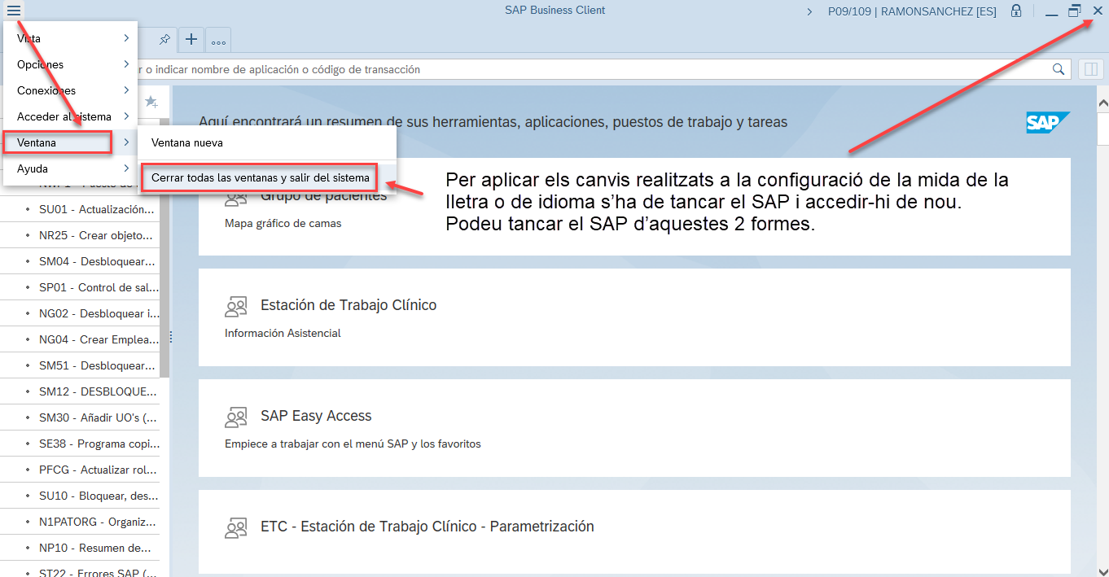This screenshot has height=577, width=1109.
Task: Expand the Opciones submenu arrow
Action: (126, 64)
